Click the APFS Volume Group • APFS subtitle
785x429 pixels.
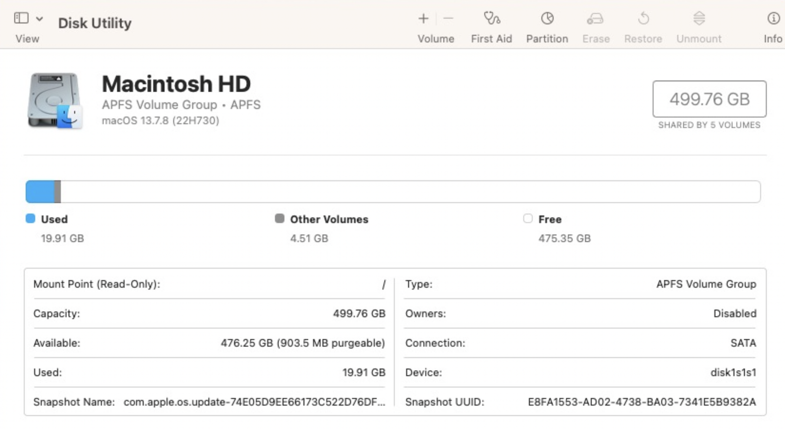click(x=182, y=105)
